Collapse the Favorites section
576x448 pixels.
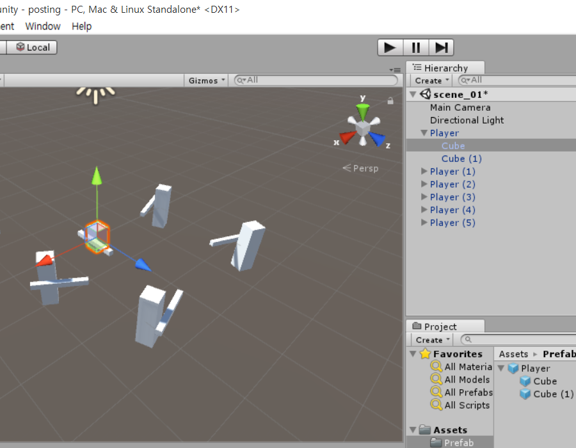point(413,354)
